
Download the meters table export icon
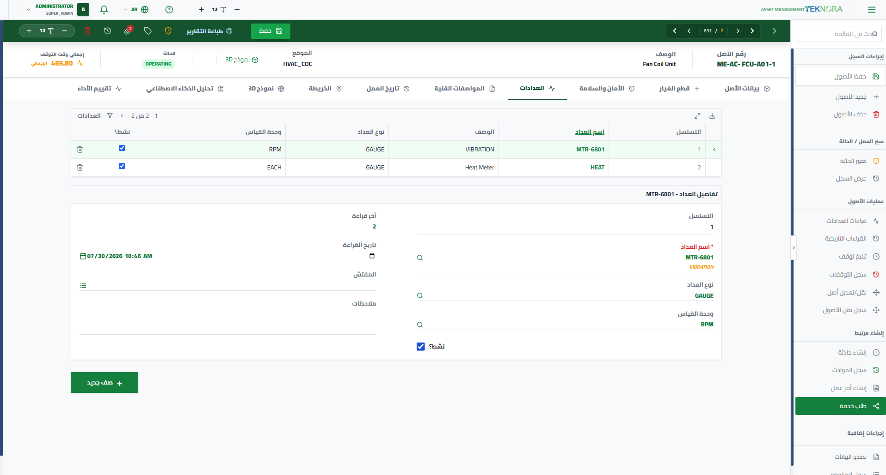[712, 116]
